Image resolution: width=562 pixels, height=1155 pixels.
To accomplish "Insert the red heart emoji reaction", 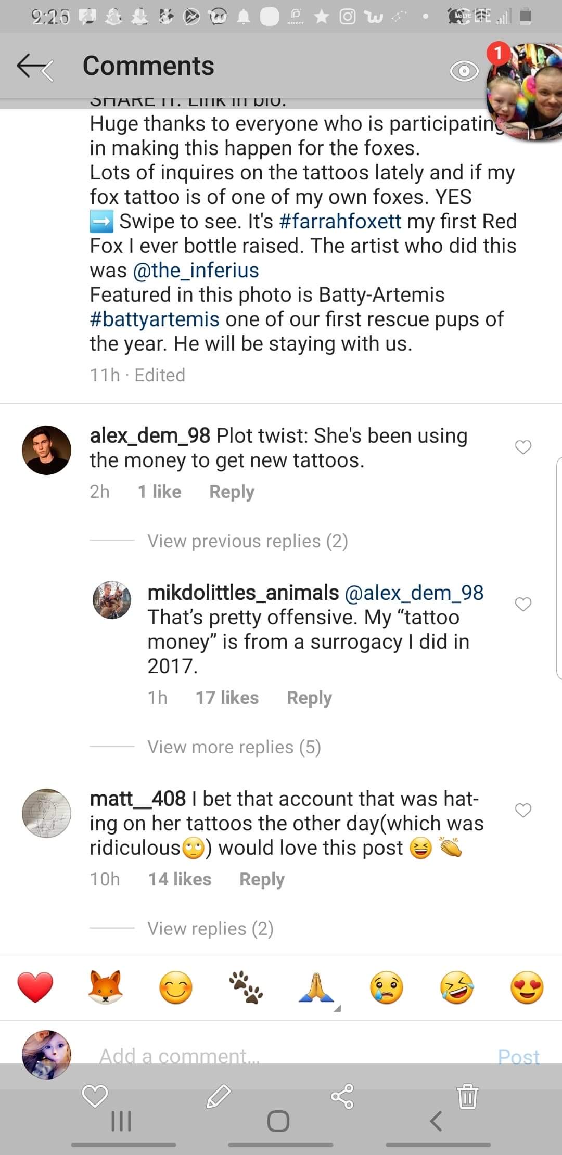I will [x=35, y=987].
